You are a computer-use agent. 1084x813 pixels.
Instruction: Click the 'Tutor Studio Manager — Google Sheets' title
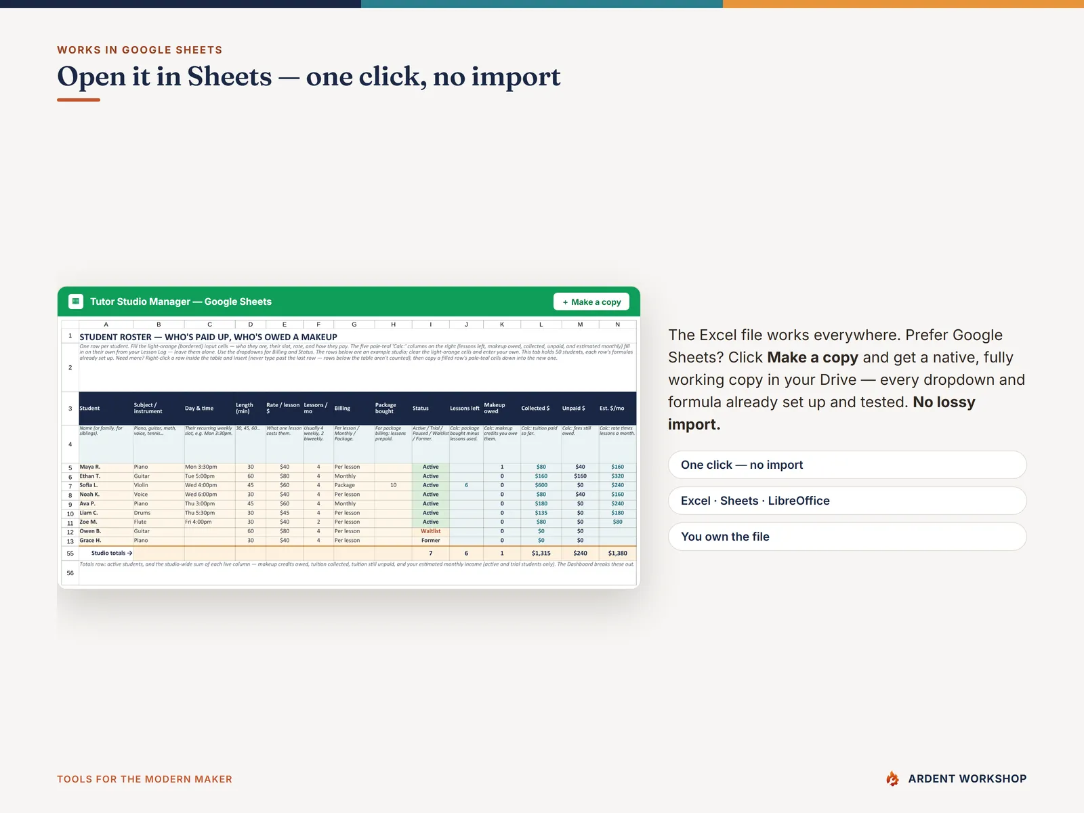(181, 301)
